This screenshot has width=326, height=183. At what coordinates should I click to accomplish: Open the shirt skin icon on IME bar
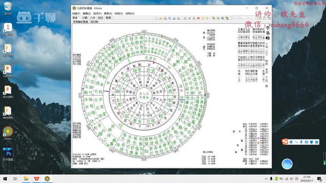click(311, 142)
